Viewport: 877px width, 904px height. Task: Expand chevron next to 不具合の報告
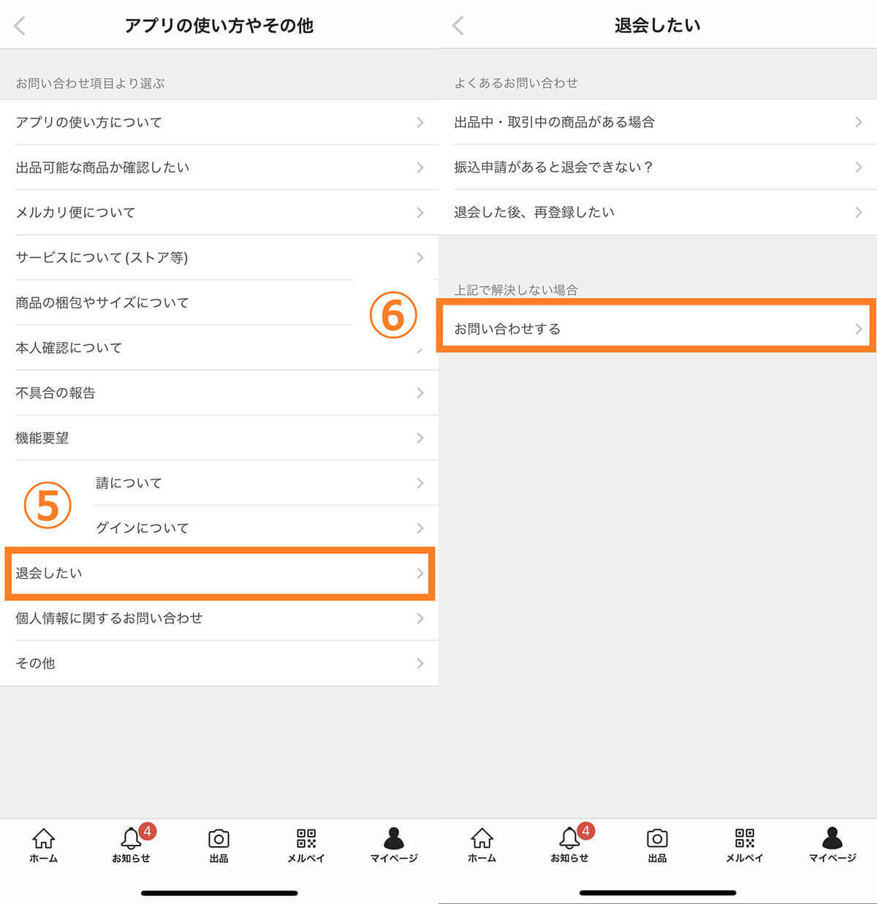[419, 393]
